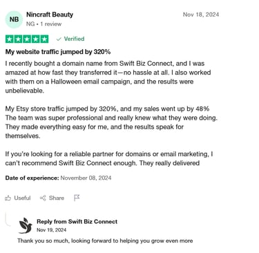Click the 'Reply from Swift Biz Connect' heading
259x253 pixels.
tap(77, 221)
